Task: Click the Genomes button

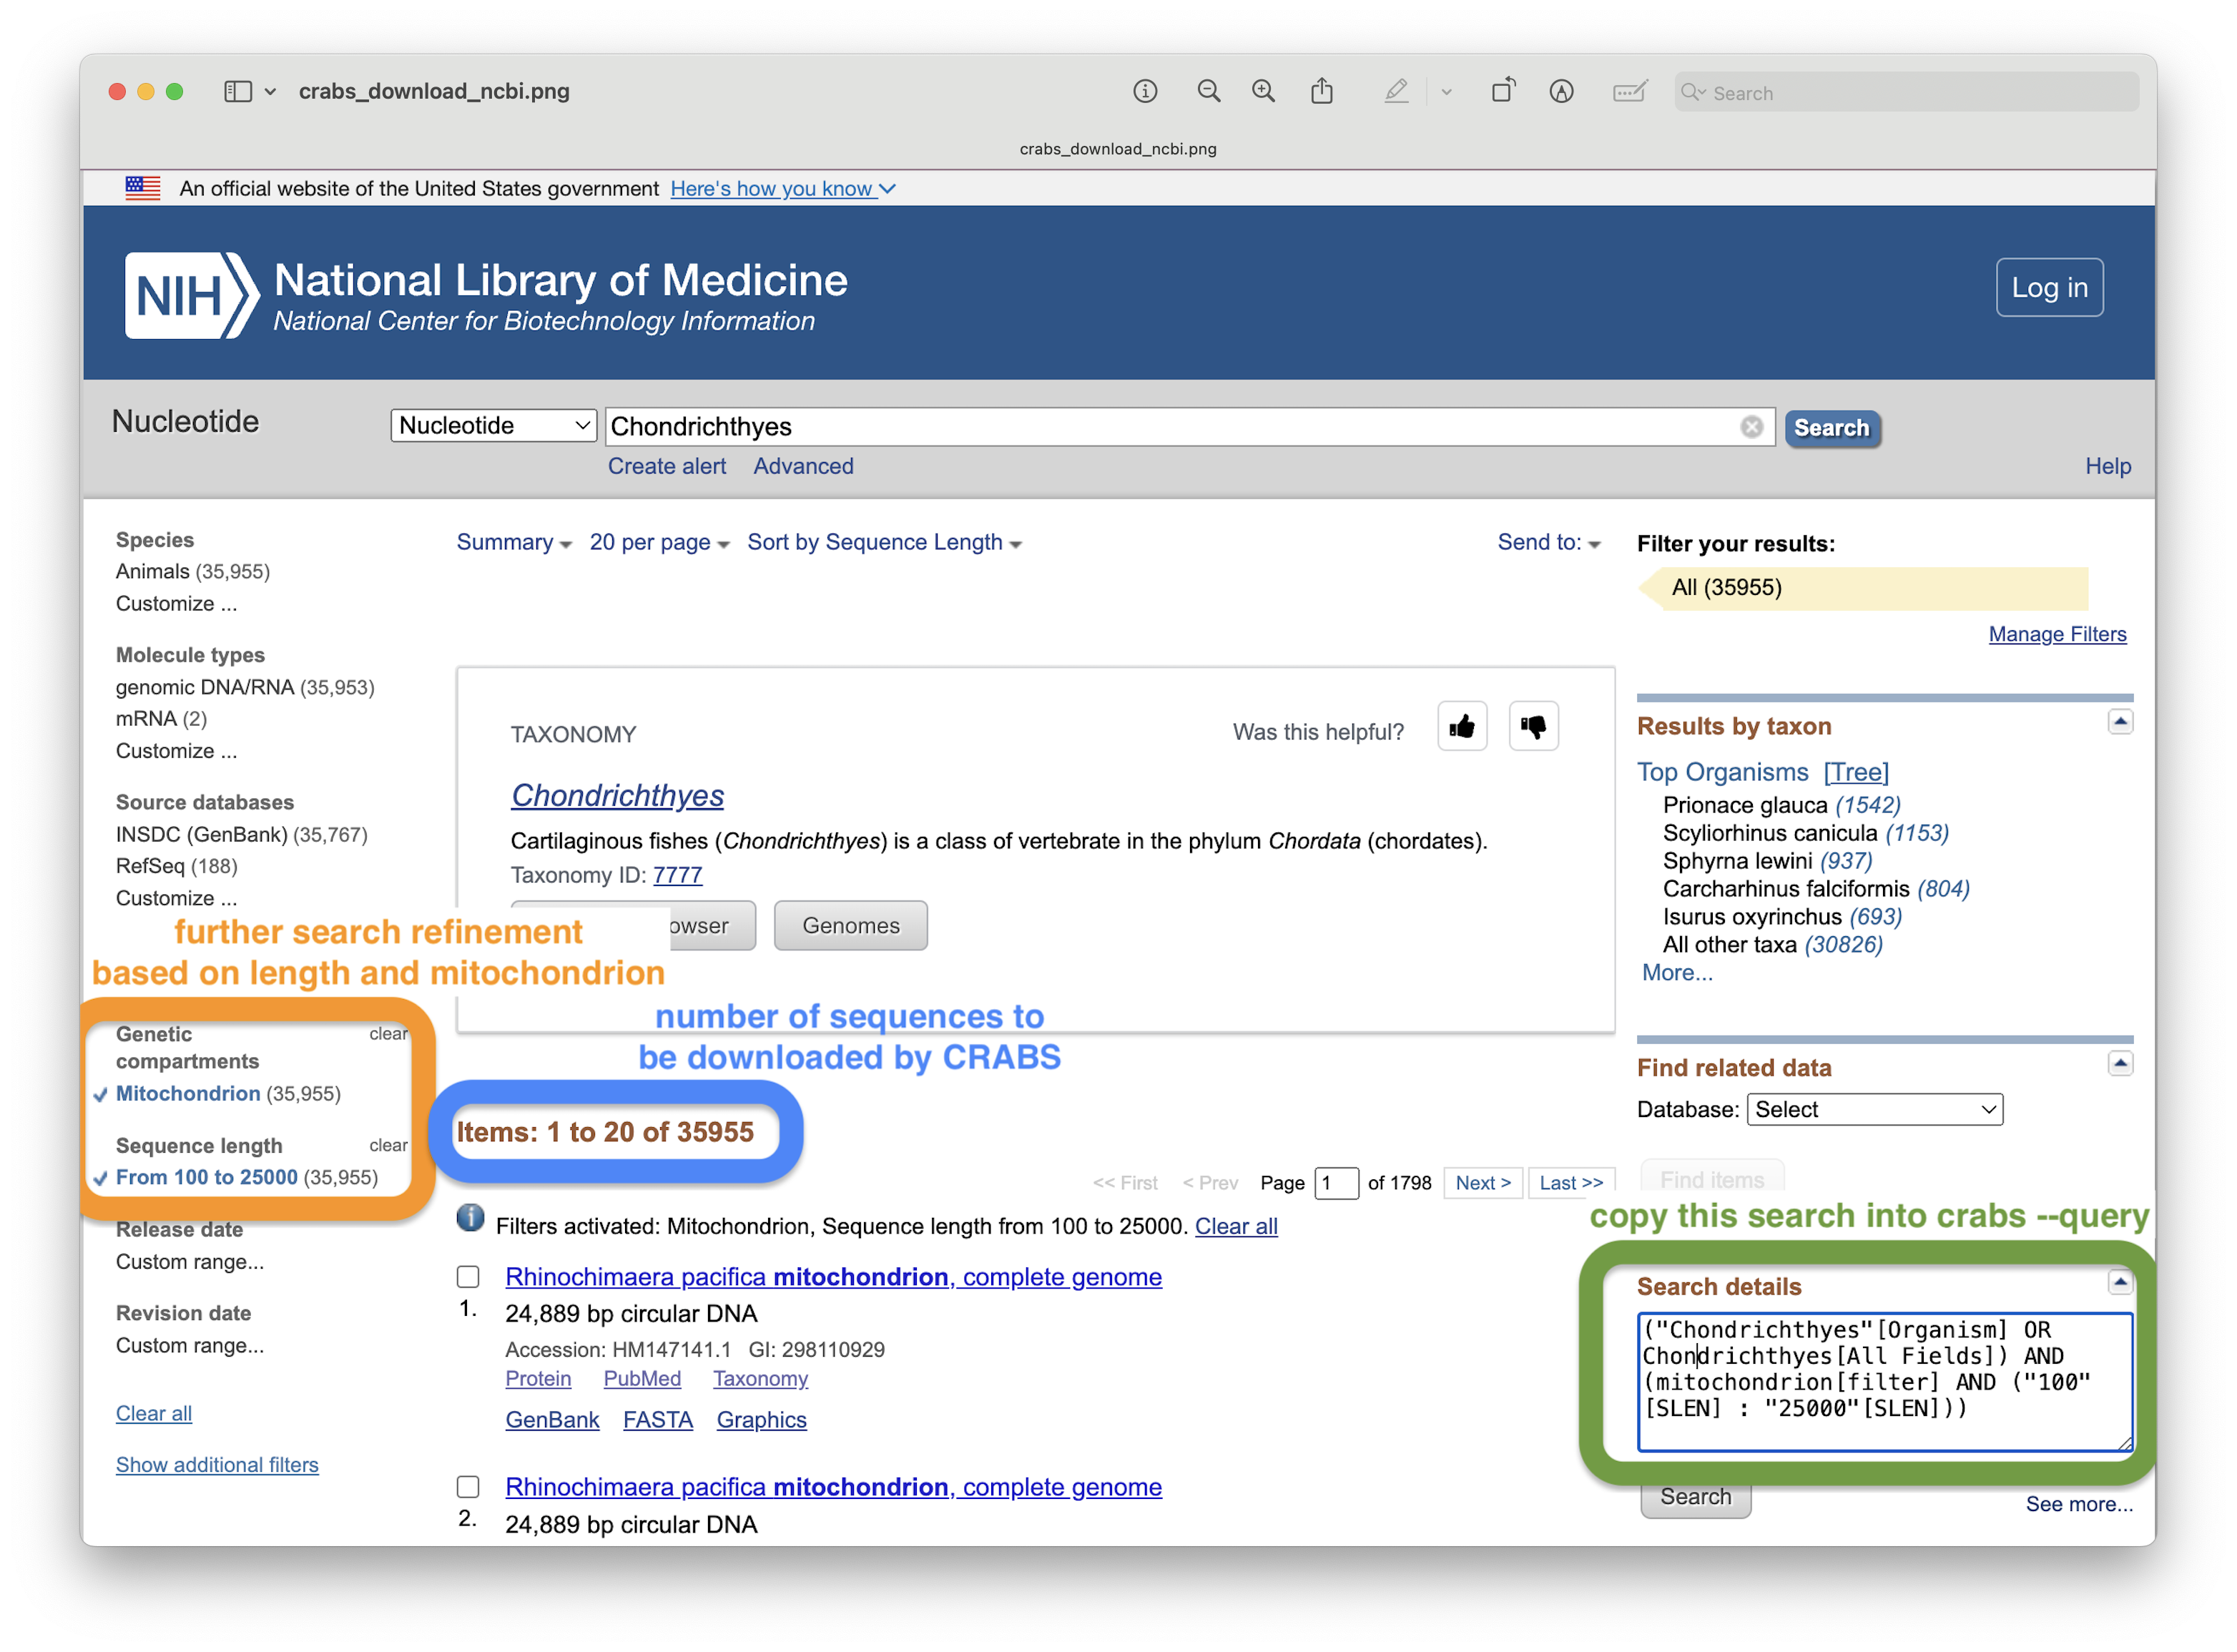Action: pyautogui.click(x=850, y=926)
